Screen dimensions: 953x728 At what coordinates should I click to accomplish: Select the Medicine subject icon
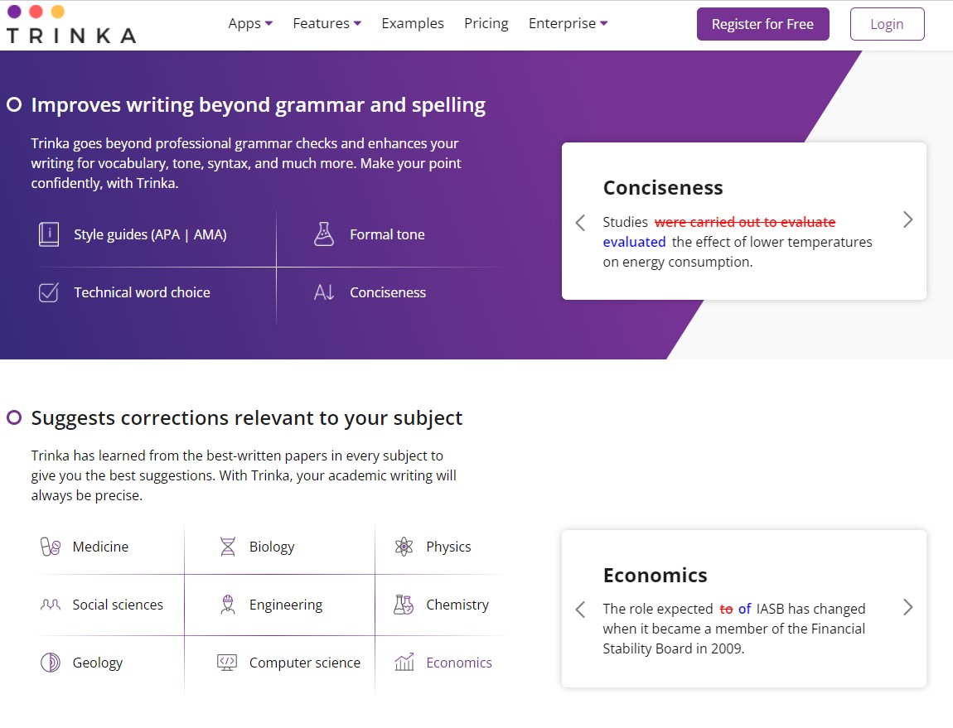click(50, 547)
